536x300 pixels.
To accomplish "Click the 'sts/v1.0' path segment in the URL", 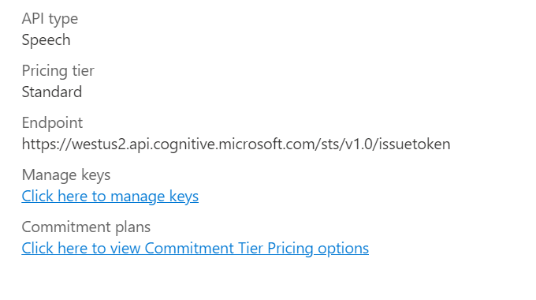I will (x=347, y=144).
